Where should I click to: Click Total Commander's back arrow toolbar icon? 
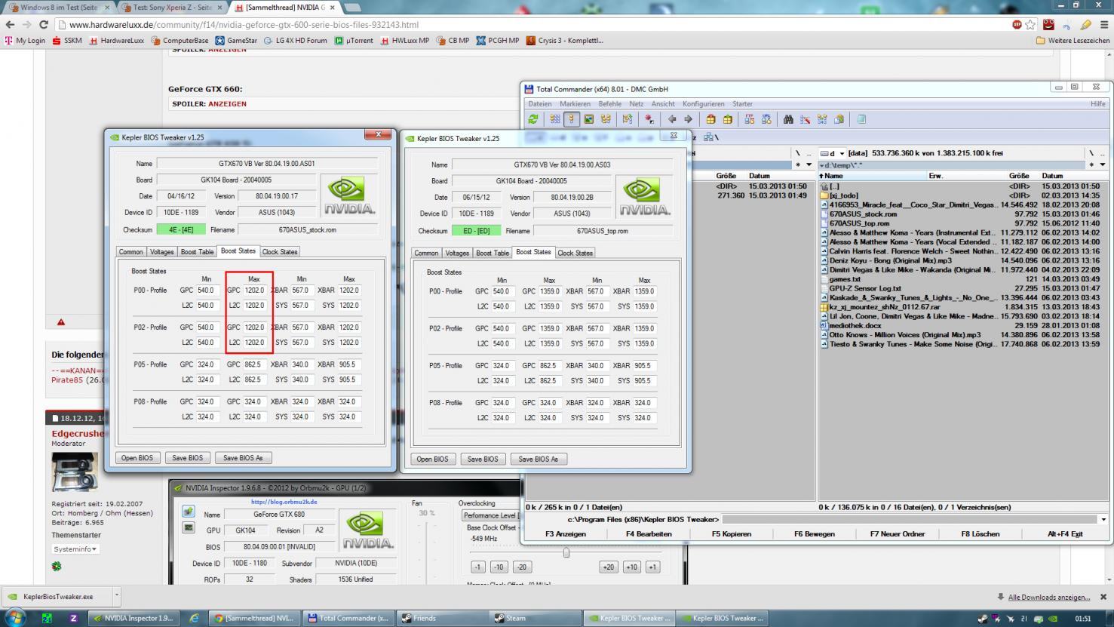[x=672, y=119]
